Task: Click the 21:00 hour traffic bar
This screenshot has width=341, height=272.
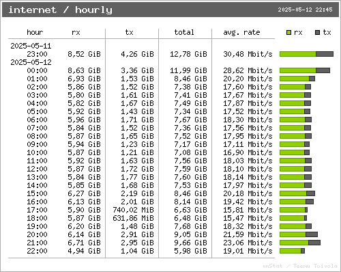Action: (300, 243)
